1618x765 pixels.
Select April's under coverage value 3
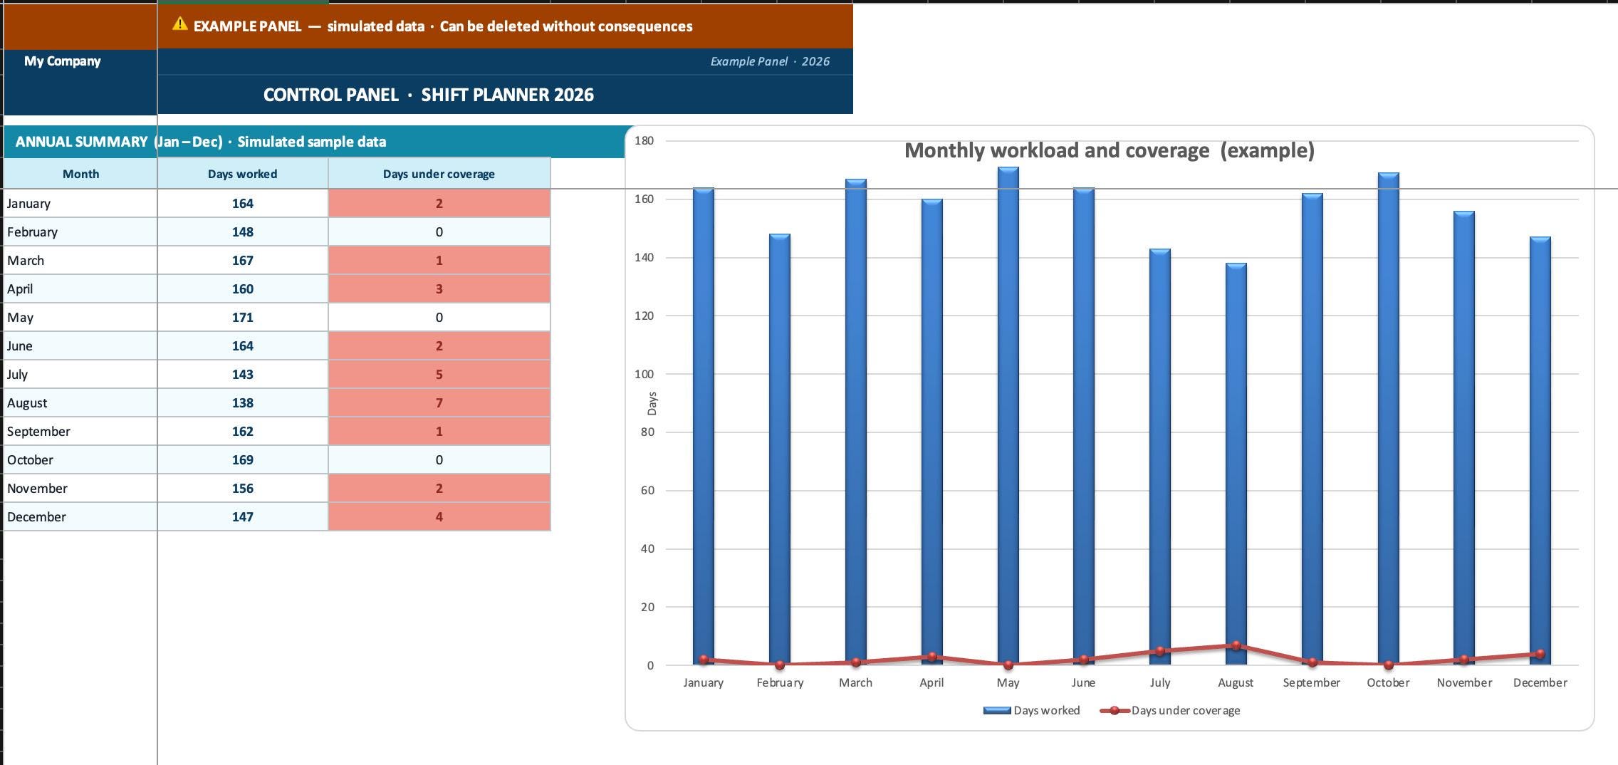pos(439,289)
